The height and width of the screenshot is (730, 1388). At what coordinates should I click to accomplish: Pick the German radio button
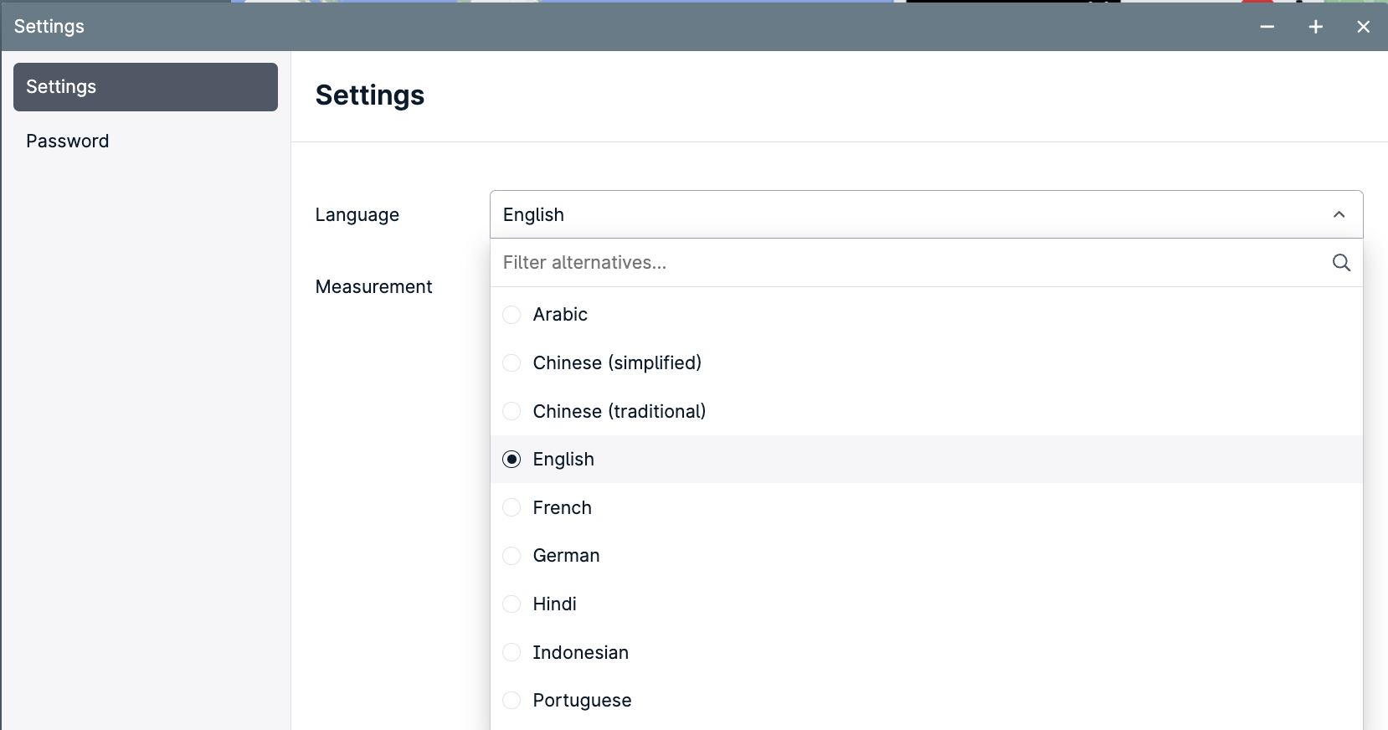[x=512, y=556]
